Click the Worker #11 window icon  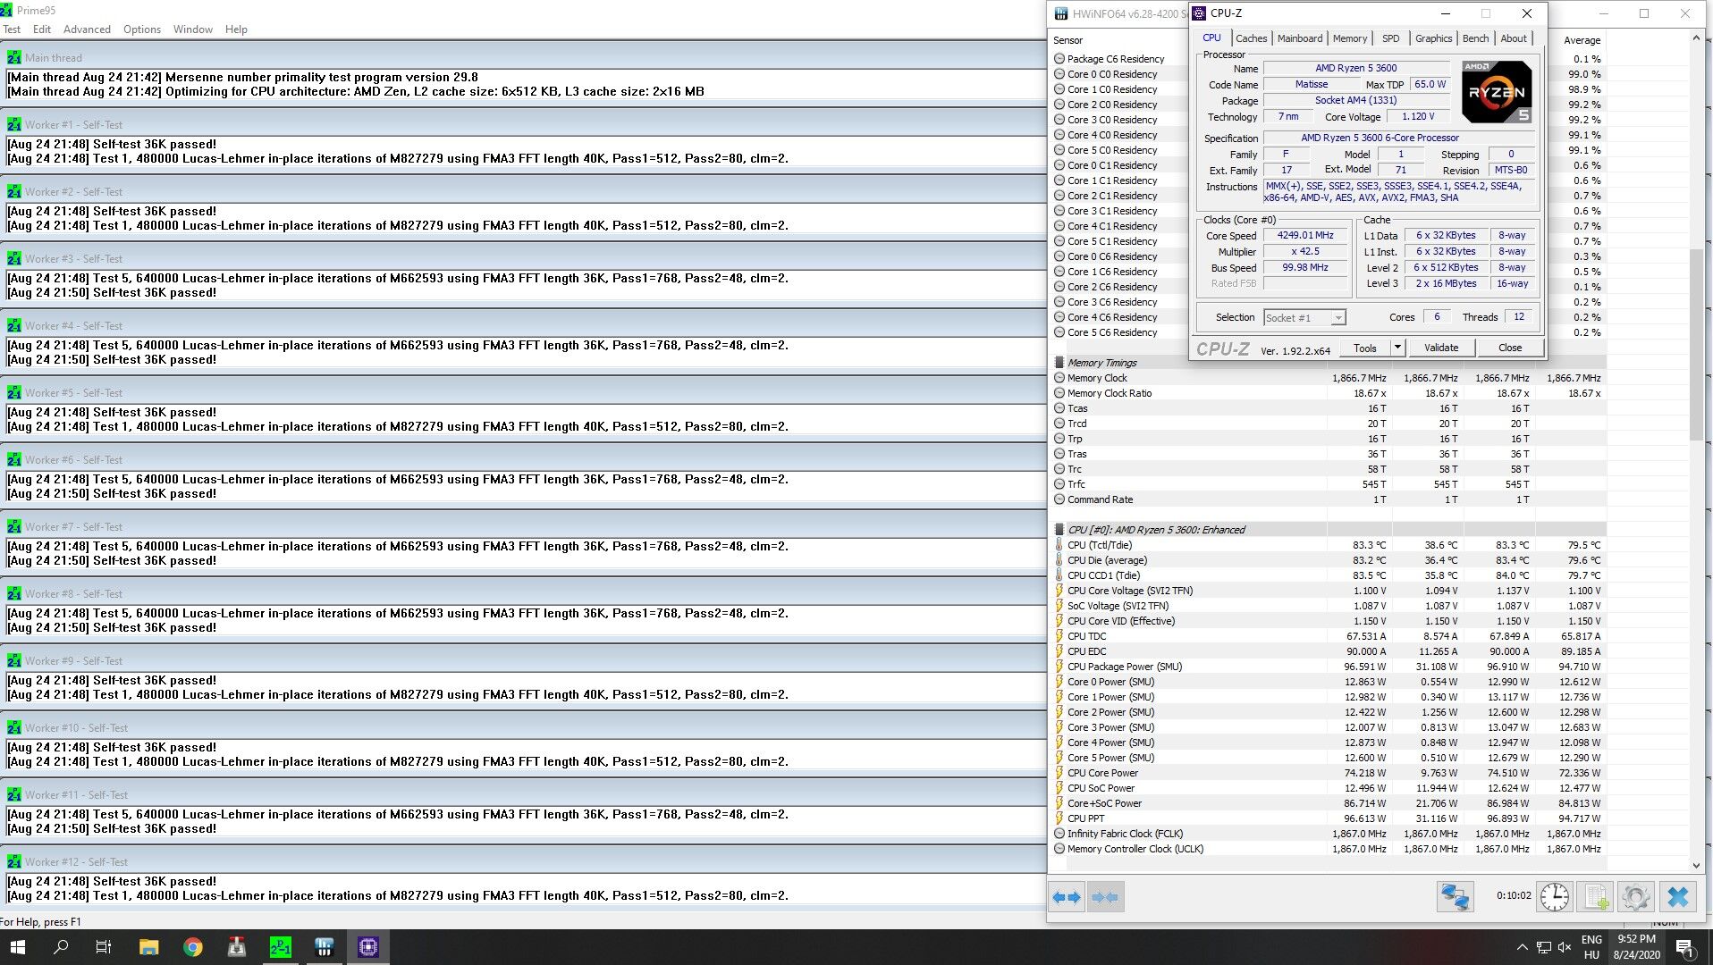point(13,795)
